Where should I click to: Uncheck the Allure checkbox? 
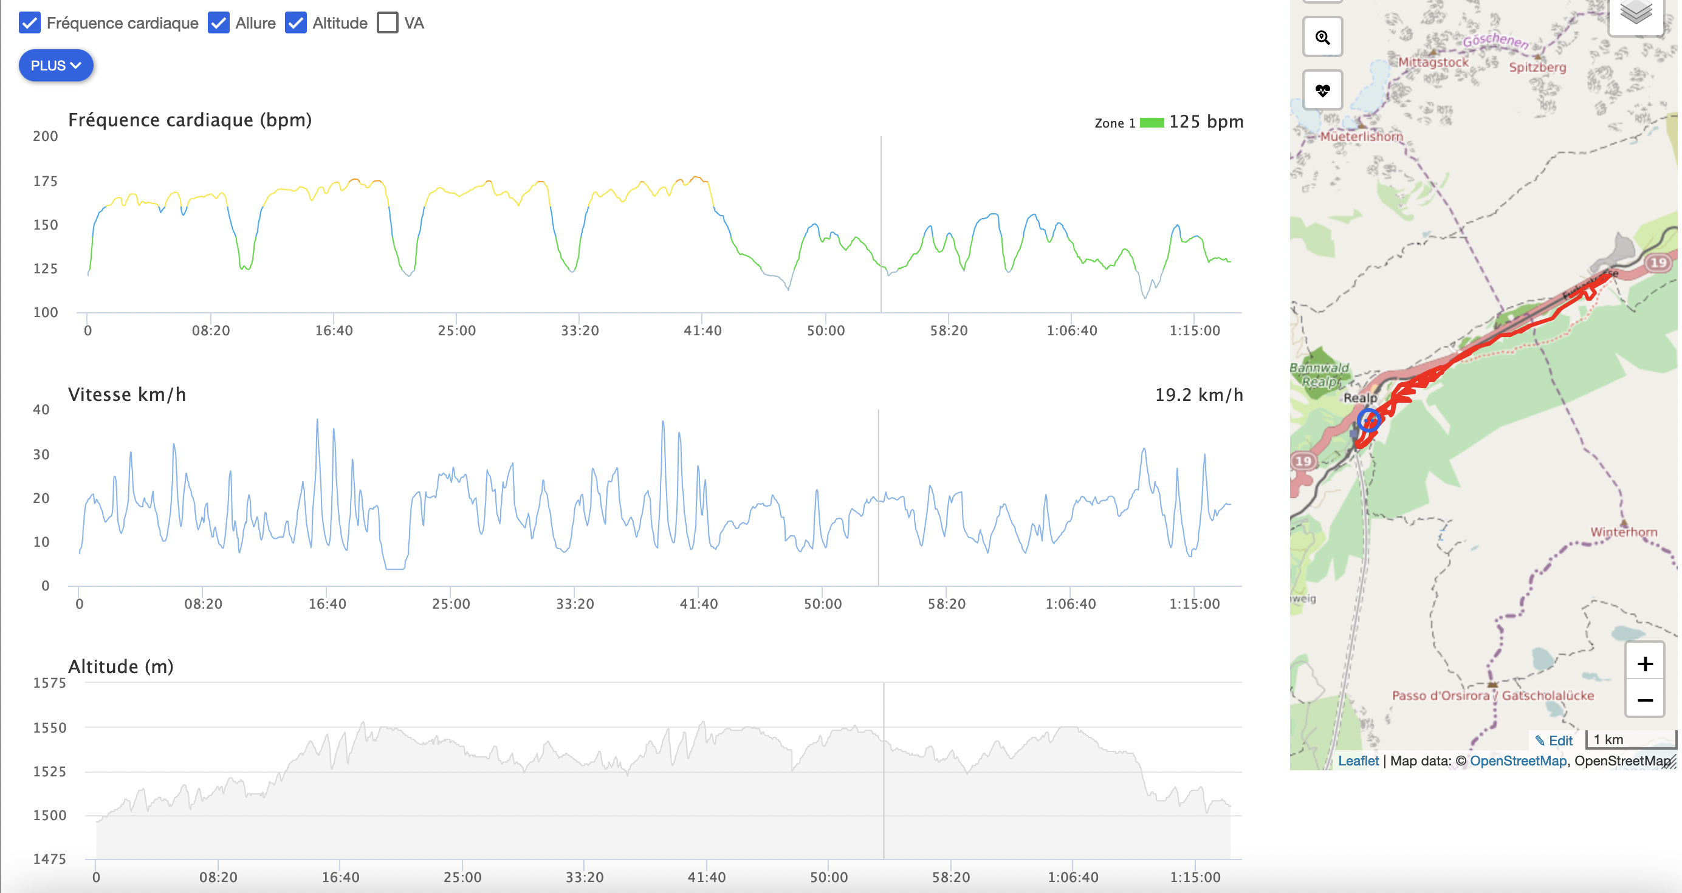(x=218, y=23)
